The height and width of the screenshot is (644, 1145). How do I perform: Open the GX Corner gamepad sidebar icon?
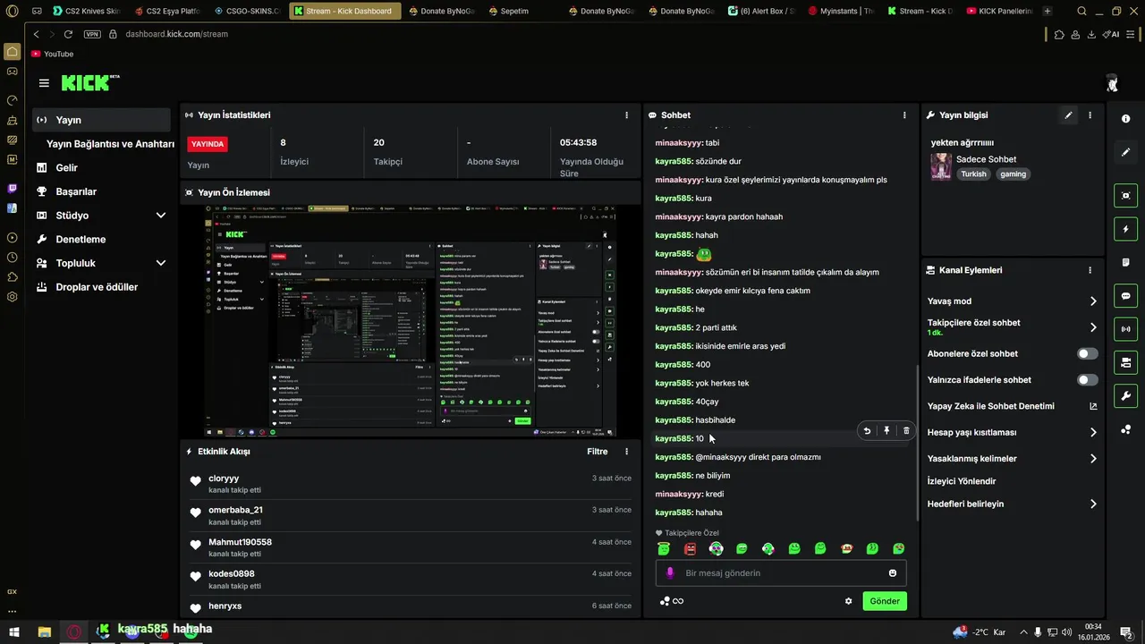tap(12, 72)
